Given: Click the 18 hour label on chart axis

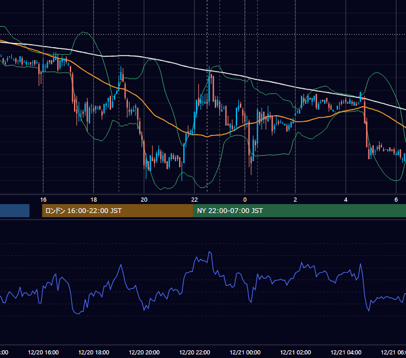Looking at the screenshot, I should point(94,200).
